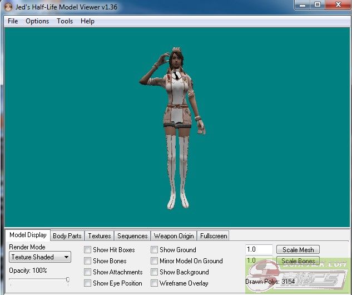Click the Scale Bones button
The width and height of the screenshot is (352, 295).
click(298, 261)
